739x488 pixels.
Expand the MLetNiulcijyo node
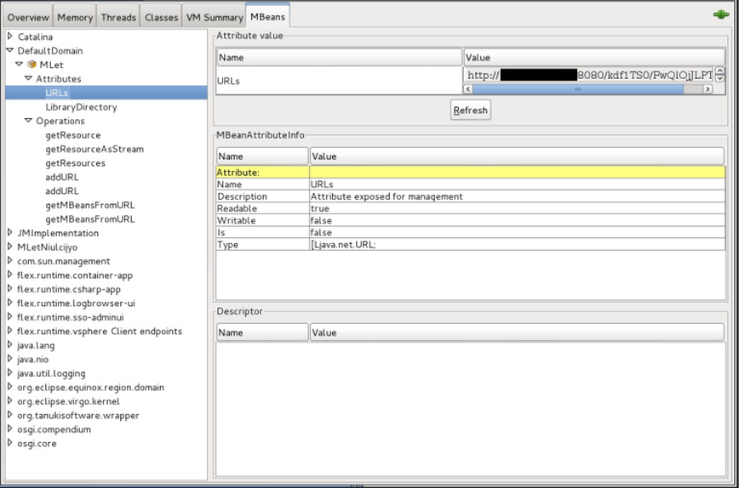(x=10, y=247)
